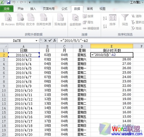Open 连接 workbook connections

tap(88, 16)
